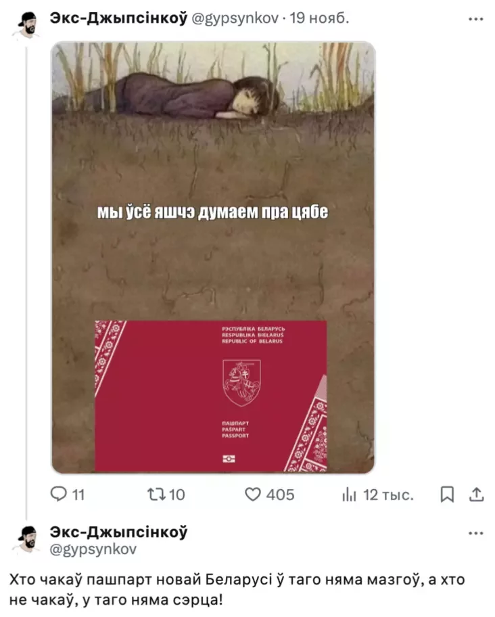
Task: View analytics icon showing 12 тыс. views
Action: click(349, 495)
